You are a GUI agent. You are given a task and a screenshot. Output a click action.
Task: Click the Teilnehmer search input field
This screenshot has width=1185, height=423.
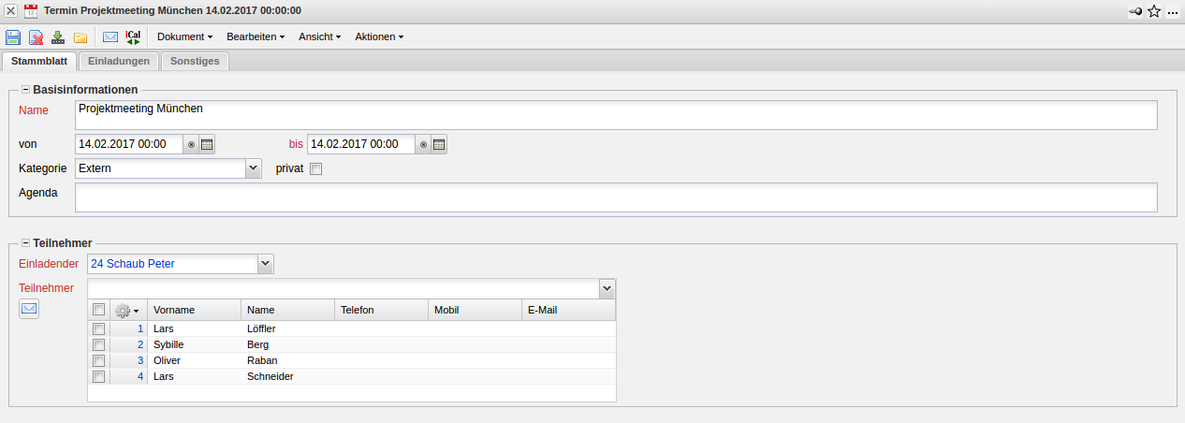click(x=344, y=288)
